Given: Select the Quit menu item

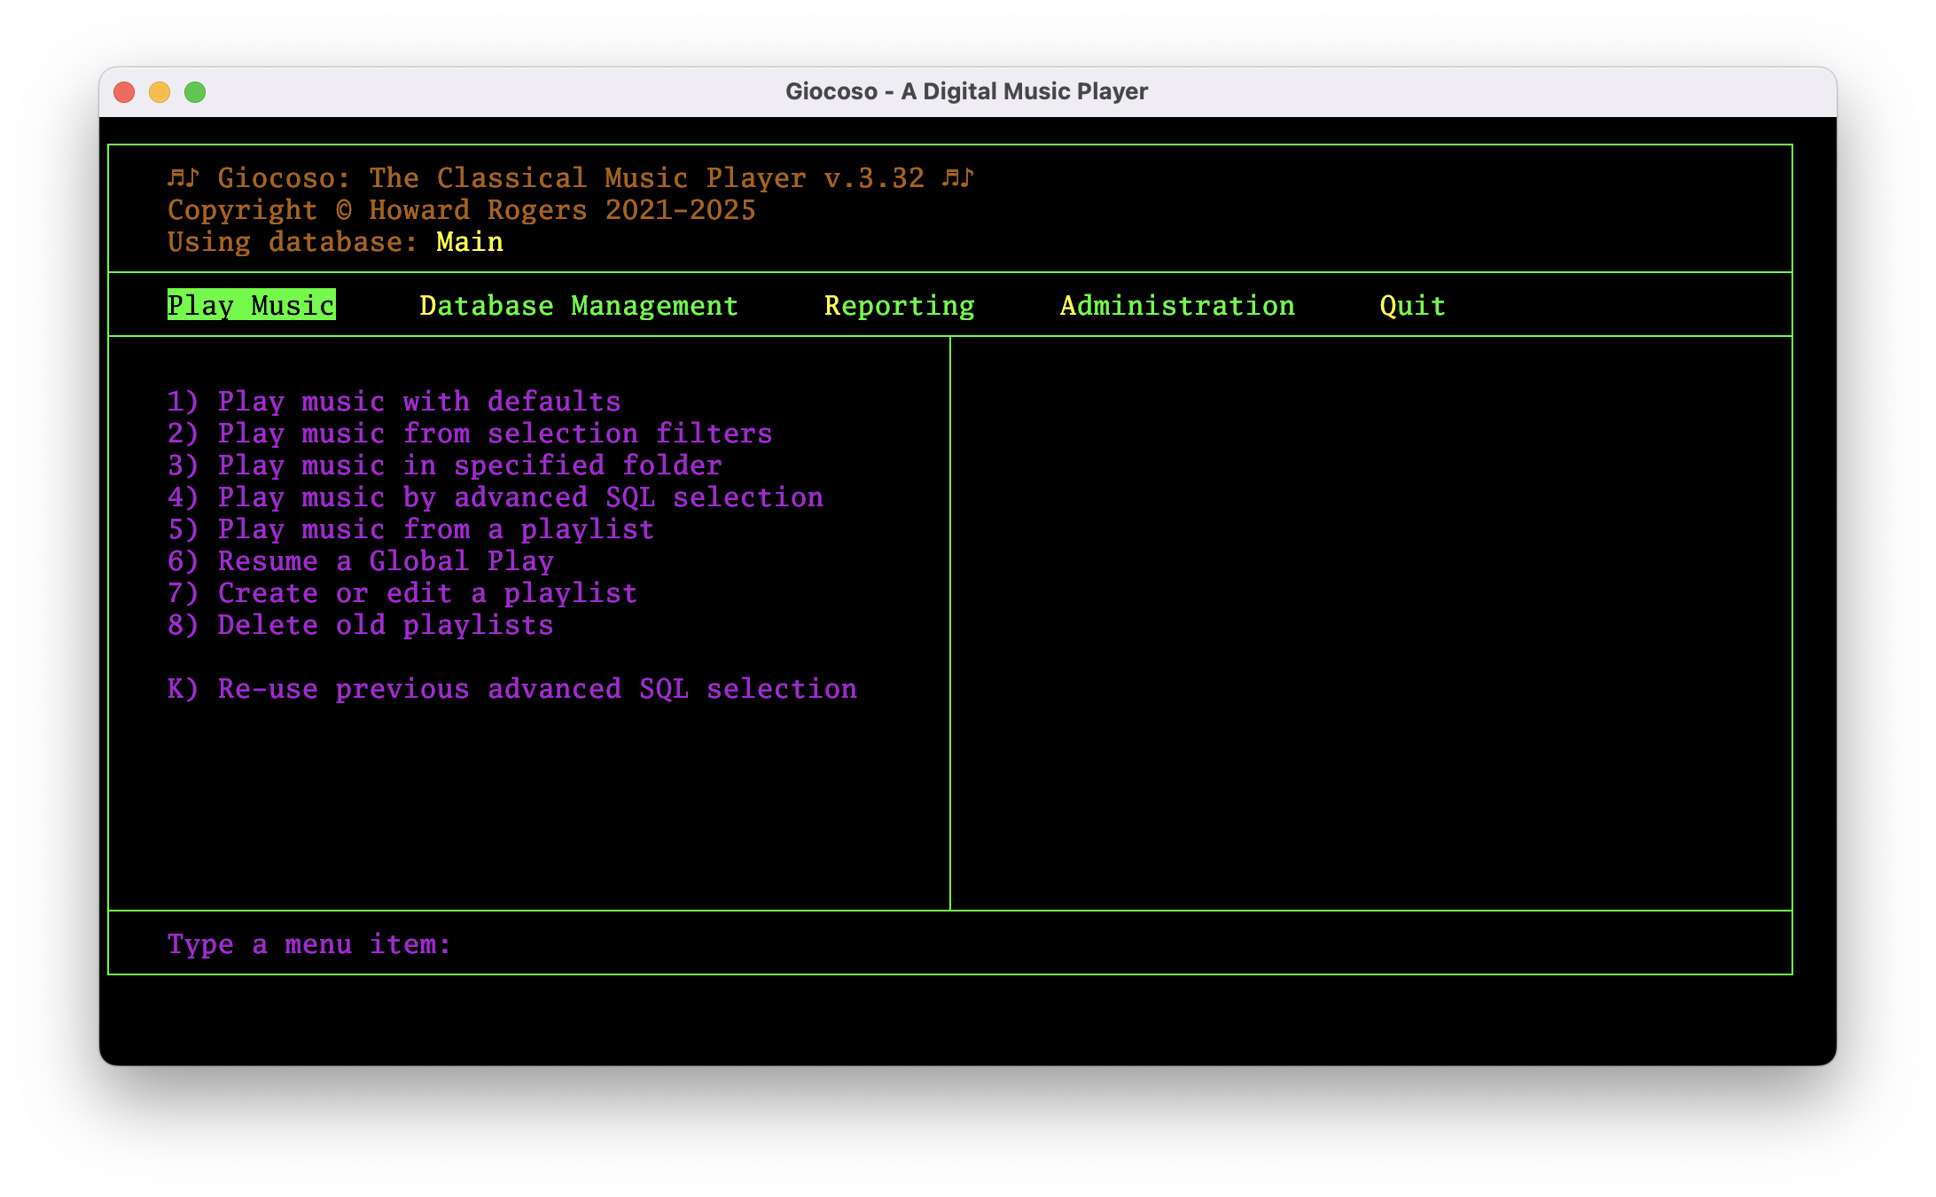Looking at the screenshot, I should 1411,305.
